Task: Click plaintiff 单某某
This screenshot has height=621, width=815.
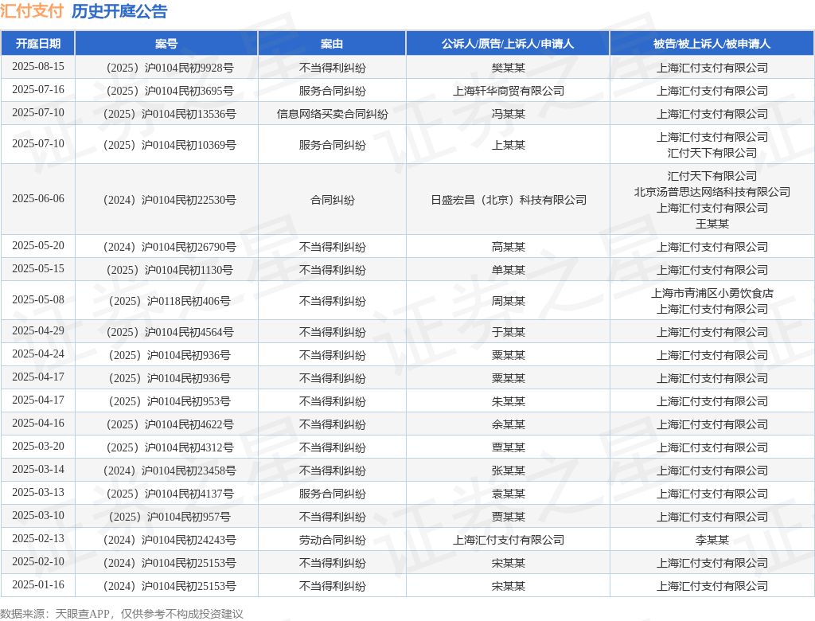Action: (x=509, y=270)
